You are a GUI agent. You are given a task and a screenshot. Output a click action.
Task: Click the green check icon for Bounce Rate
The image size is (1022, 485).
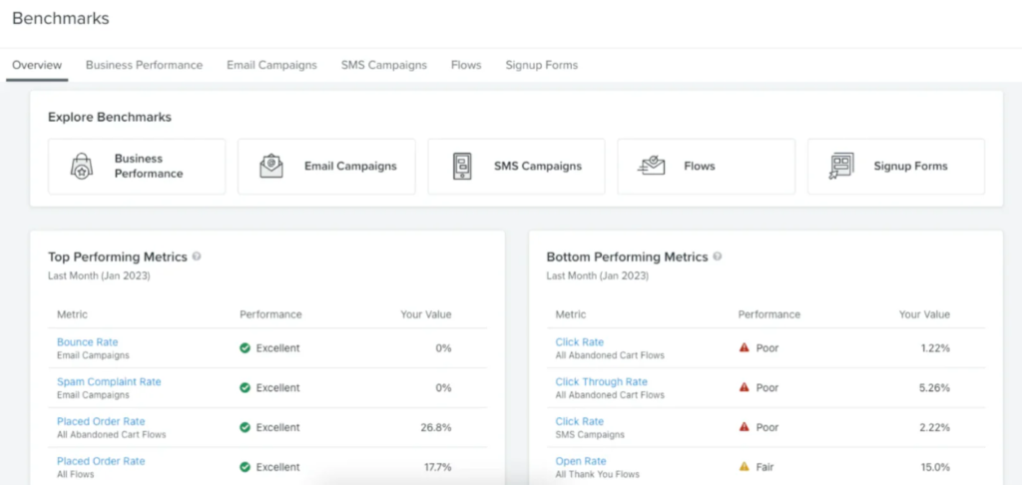(x=246, y=348)
